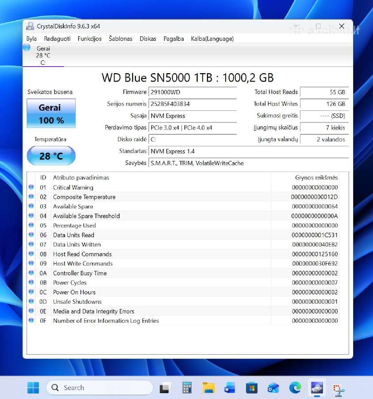Screen dimensions: 373x399
Task: Click the status icon for Media and Data Integrity Errors
Action: [x=31, y=311]
